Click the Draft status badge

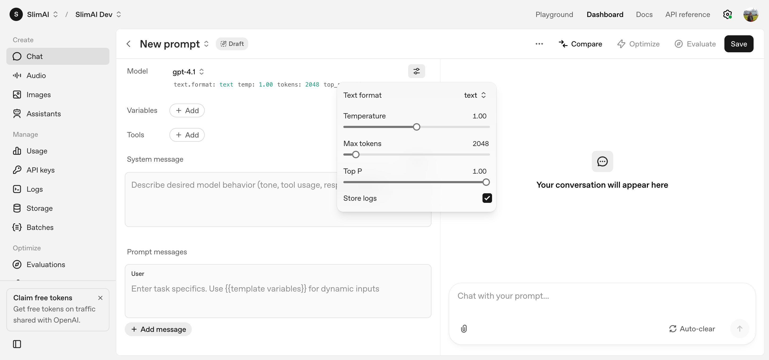pyautogui.click(x=232, y=44)
